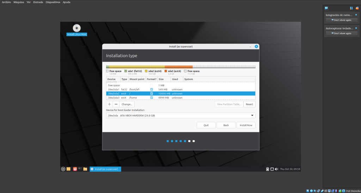The width and height of the screenshot is (361, 193).
Task: Open the Máquina menu
Action: 19,2
